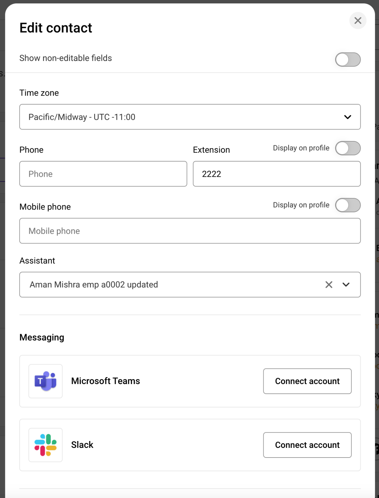The width and height of the screenshot is (379, 498).
Task: Click the Slack label text
Action: (82, 445)
